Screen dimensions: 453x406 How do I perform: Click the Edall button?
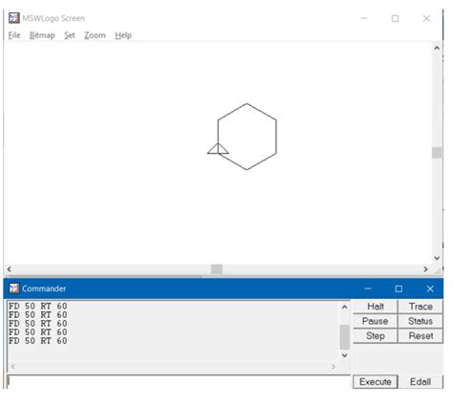[x=421, y=381]
